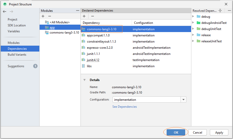This screenshot has height=139, width=233.
Task: Click the release folder icon
Action: coord(199,35)
